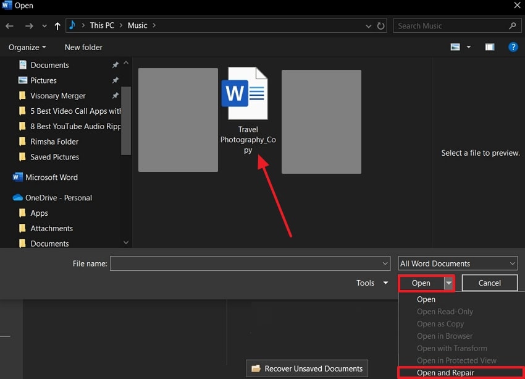Select Pictures in quick access
Screen dimensions: 525x379
(x=43, y=80)
